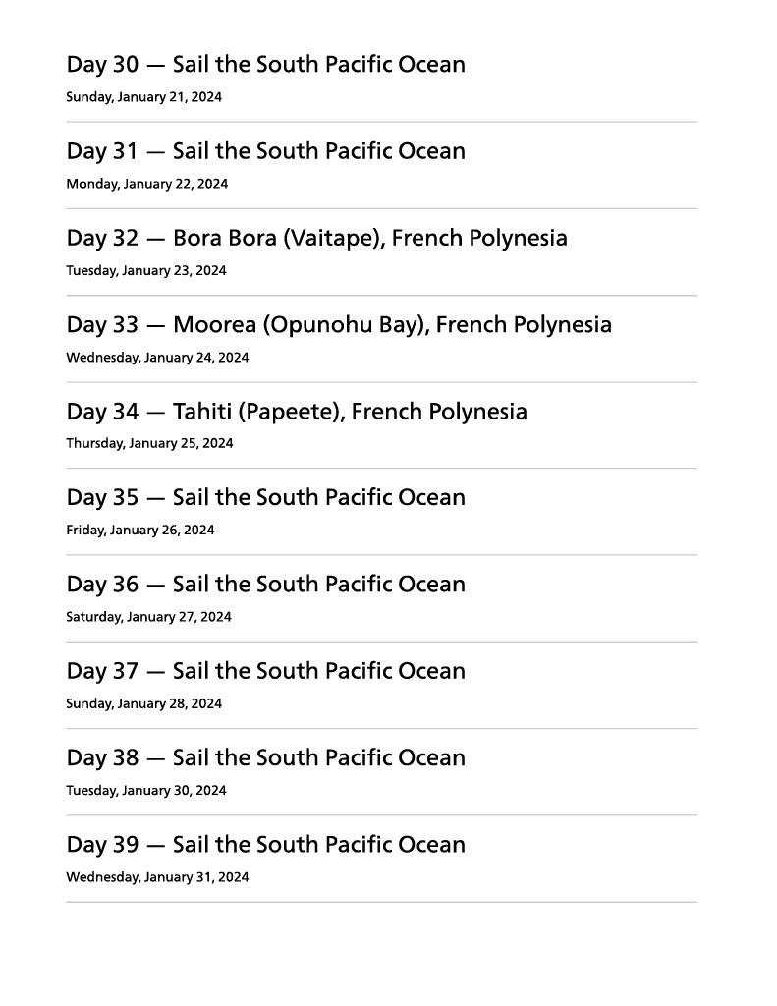Open Day 33 Moorea (Opunohu Bay) entry
The height and width of the screenshot is (1006, 777).
click(339, 324)
